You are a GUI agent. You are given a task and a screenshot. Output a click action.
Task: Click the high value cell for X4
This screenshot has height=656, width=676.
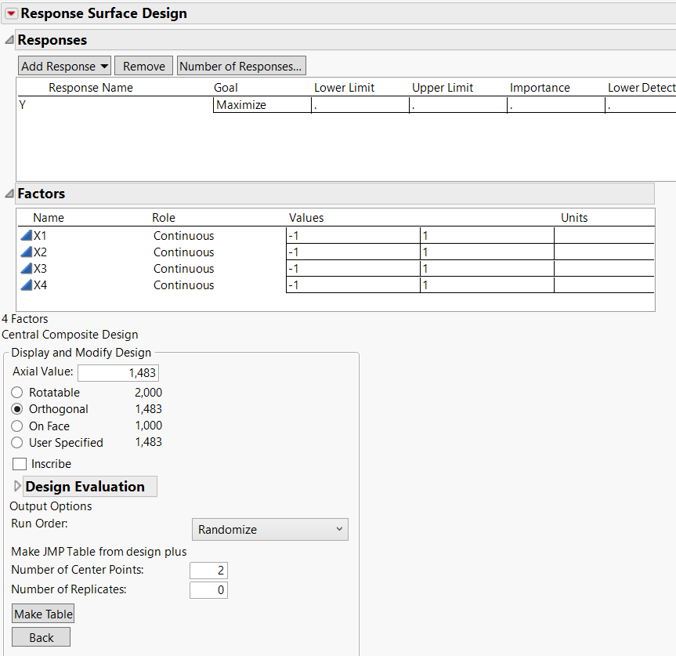click(487, 285)
